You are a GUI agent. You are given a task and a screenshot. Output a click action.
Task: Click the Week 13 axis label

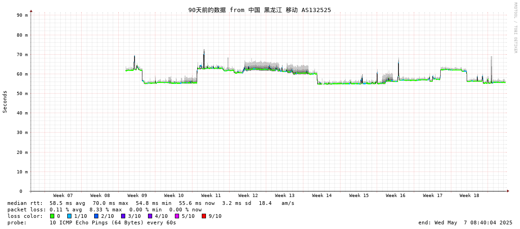[285, 196]
